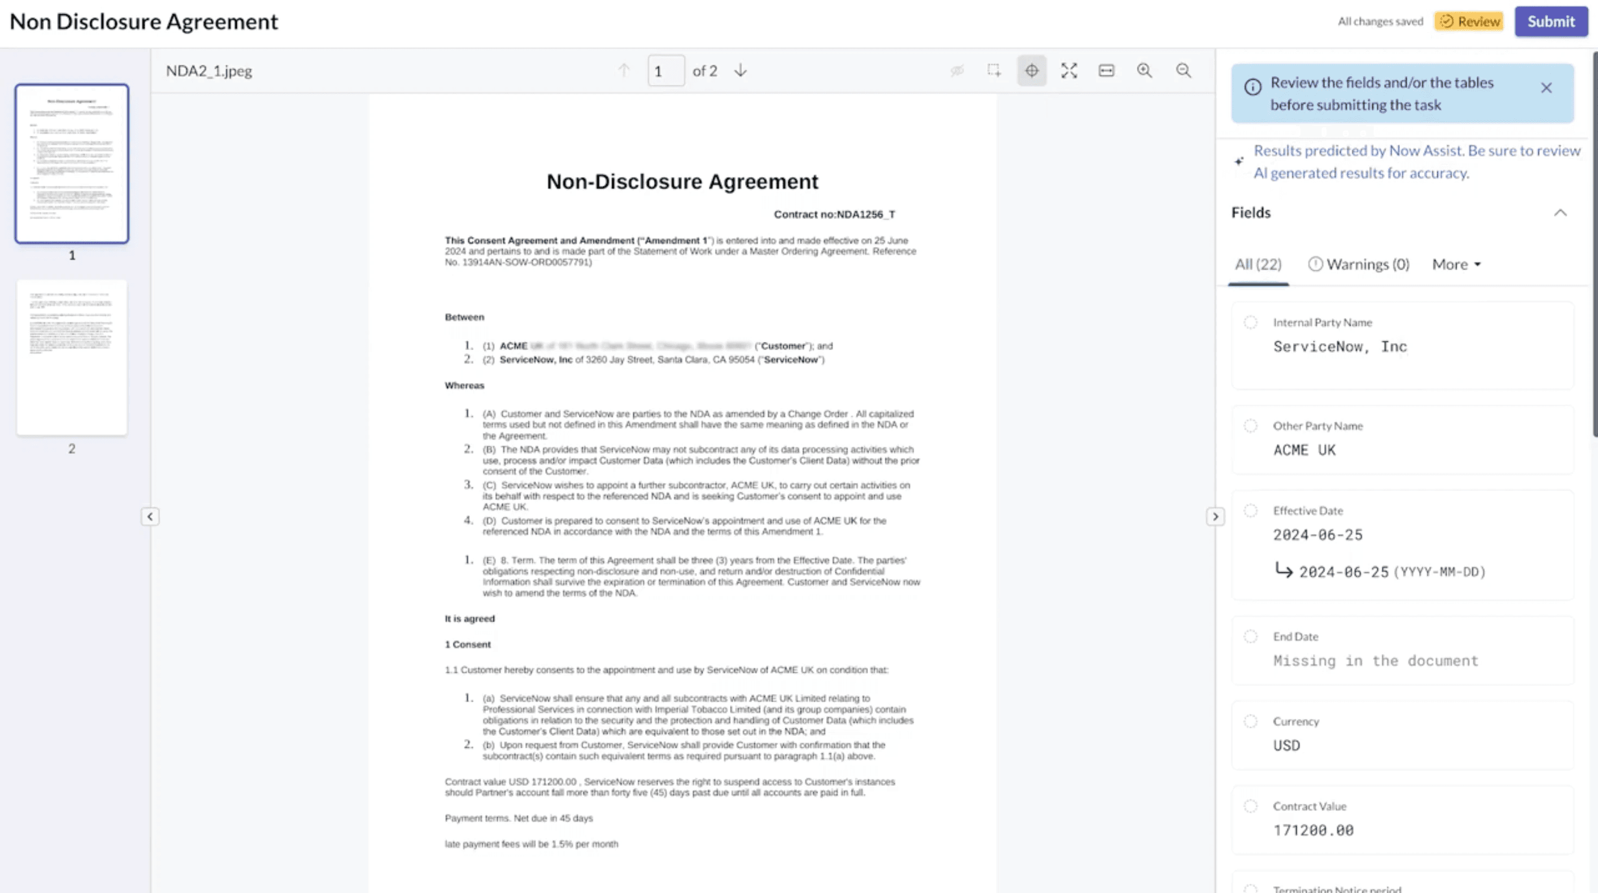Select the Internal Party Name radio circle

click(x=1251, y=322)
